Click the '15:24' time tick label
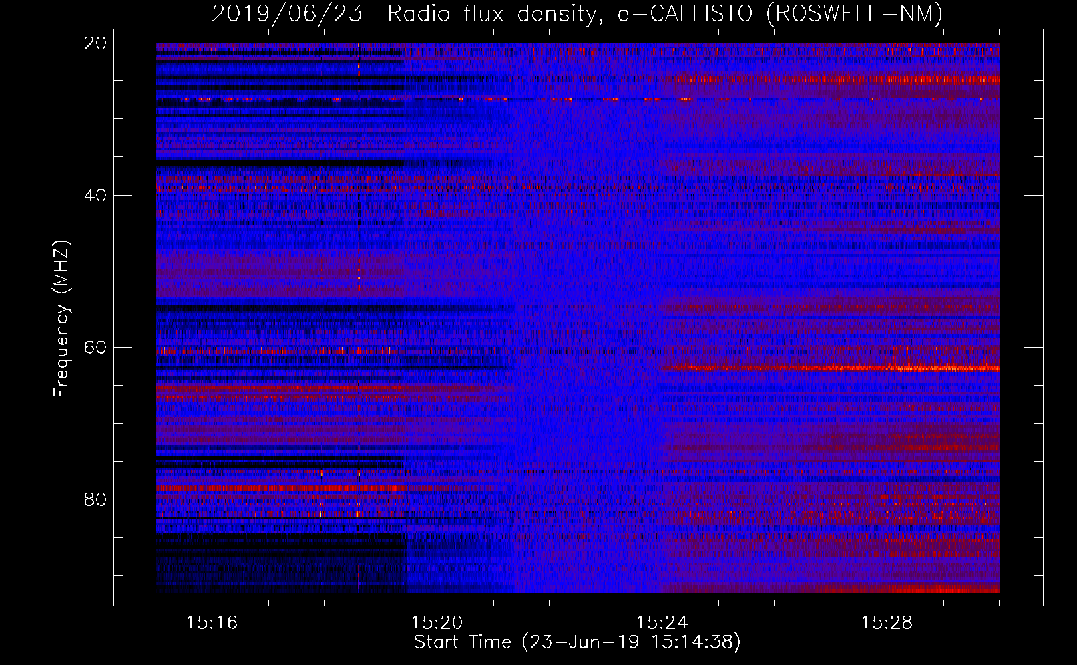 662,623
